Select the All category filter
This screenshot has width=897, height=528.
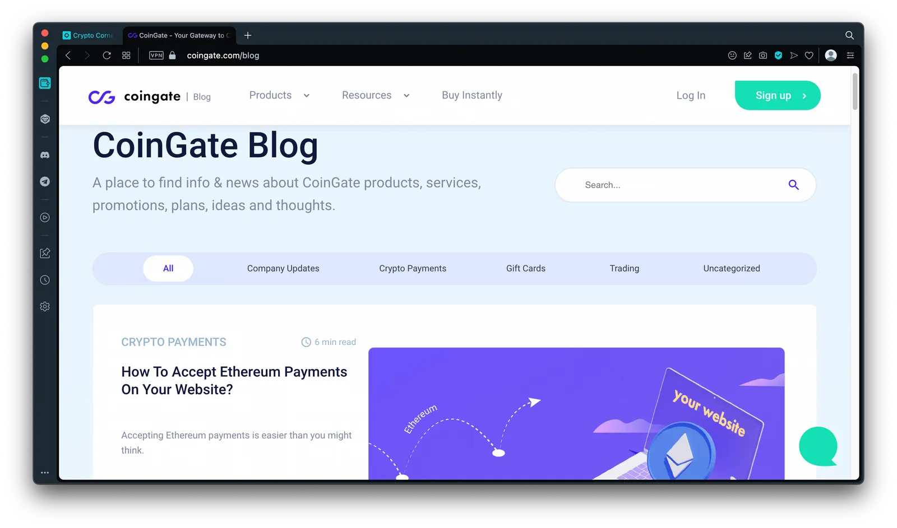click(x=168, y=268)
